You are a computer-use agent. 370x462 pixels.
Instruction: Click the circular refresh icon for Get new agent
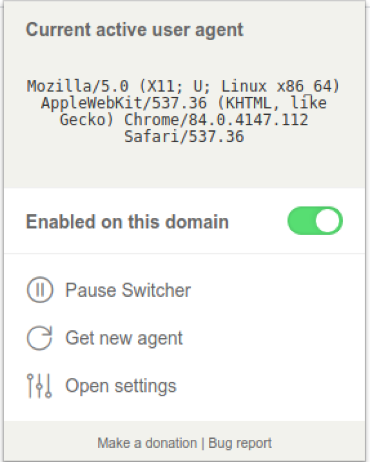click(x=40, y=337)
